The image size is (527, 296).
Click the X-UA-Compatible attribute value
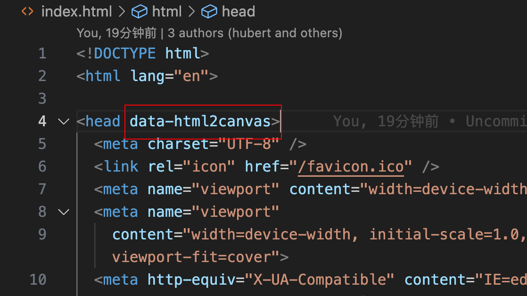click(319, 280)
